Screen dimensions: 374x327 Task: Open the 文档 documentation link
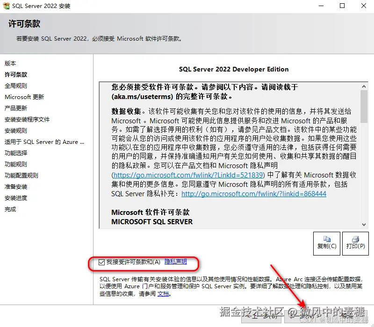163,294
